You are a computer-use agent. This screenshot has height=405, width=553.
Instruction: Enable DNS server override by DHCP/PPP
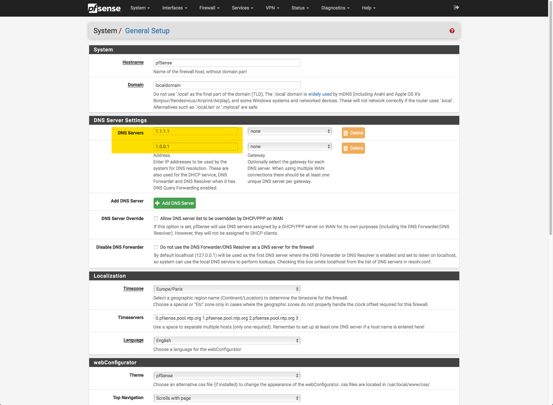[x=156, y=218]
